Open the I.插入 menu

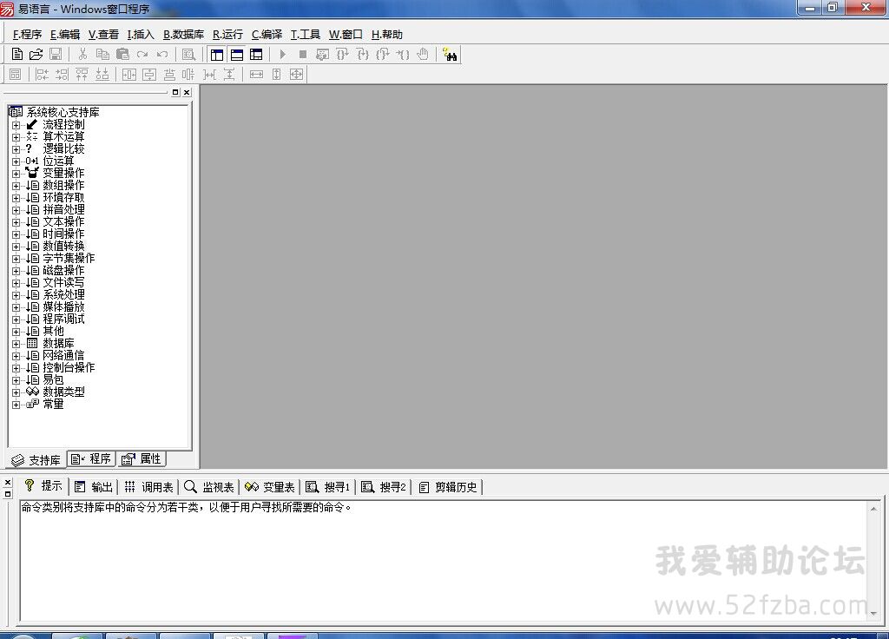(141, 35)
